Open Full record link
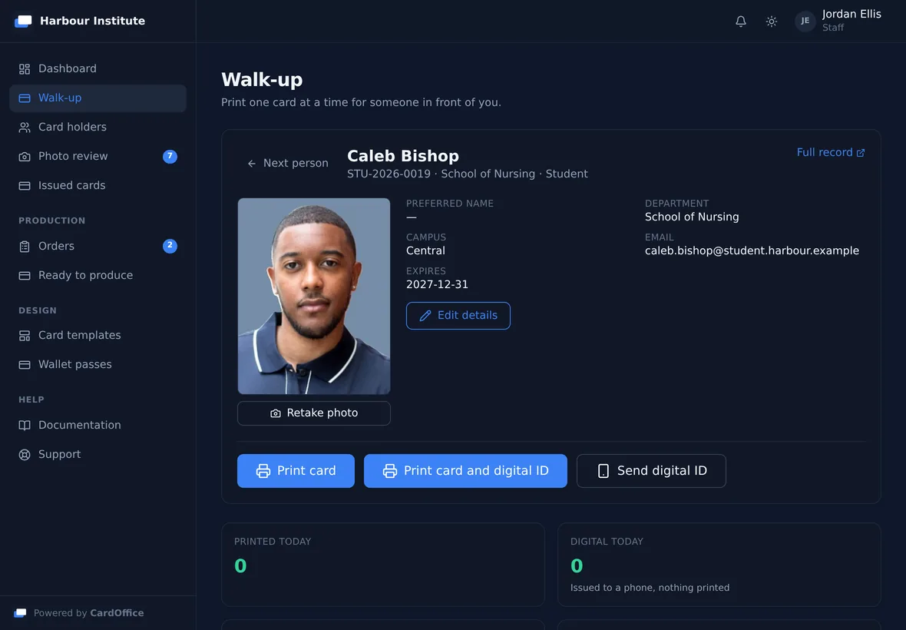Viewport: 906px width, 630px height. tap(830, 153)
